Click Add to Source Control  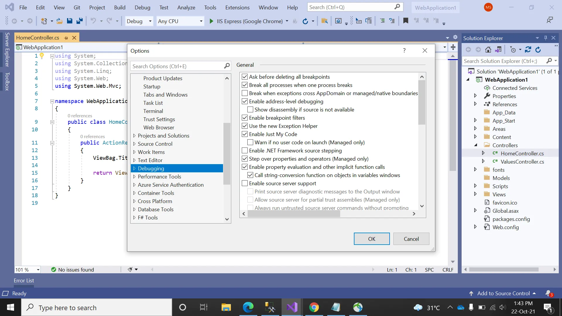503,293
